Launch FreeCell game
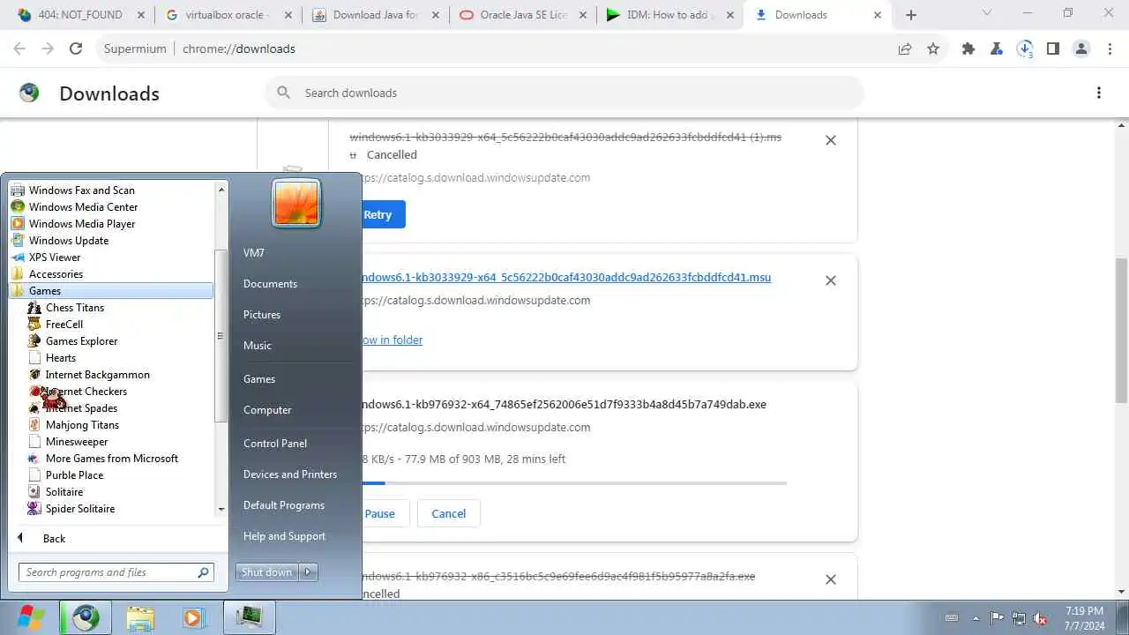This screenshot has width=1129, height=635. tap(64, 325)
